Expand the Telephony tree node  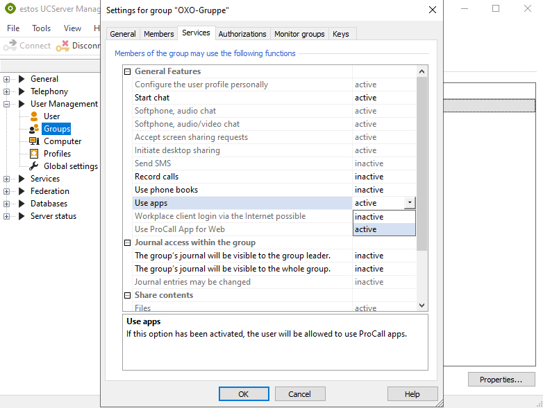coord(7,91)
